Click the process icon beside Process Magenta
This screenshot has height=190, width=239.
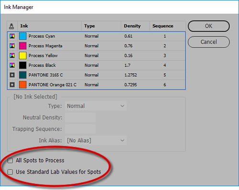12,46
